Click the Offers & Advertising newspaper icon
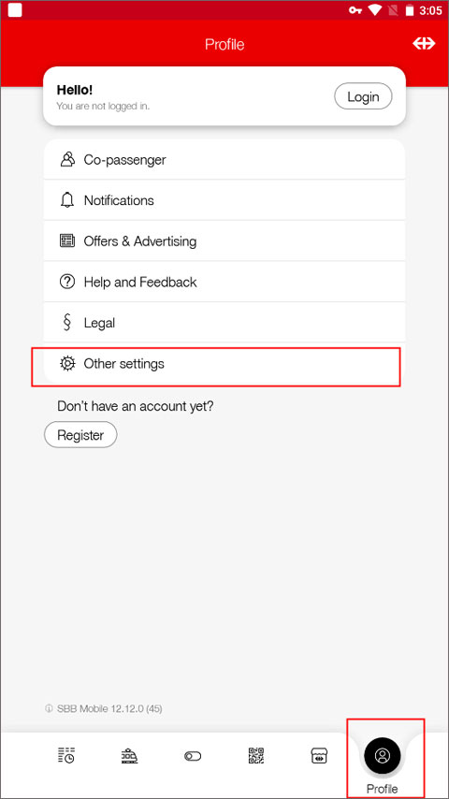449x799 pixels. tap(67, 240)
